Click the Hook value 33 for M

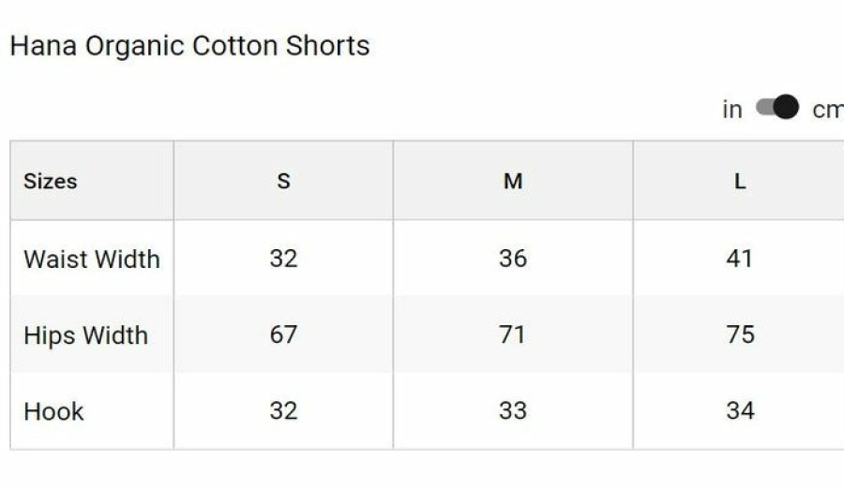point(513,411)
